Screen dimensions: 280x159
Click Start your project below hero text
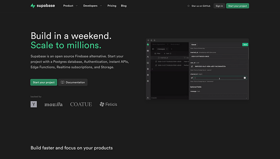(x=44, y=82)
